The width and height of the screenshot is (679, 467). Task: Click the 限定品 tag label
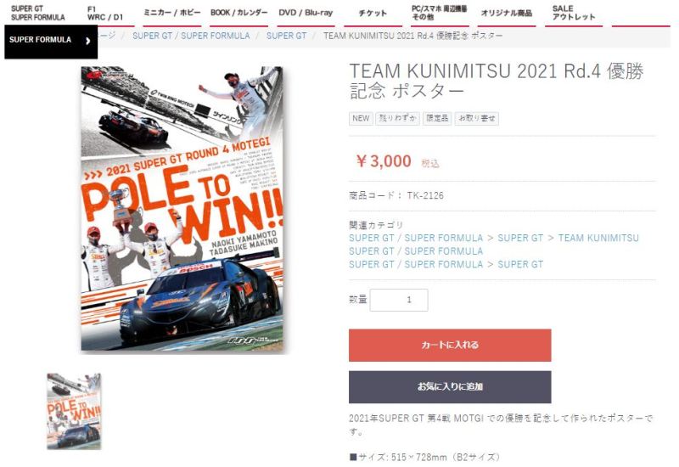tap(437, 118)
